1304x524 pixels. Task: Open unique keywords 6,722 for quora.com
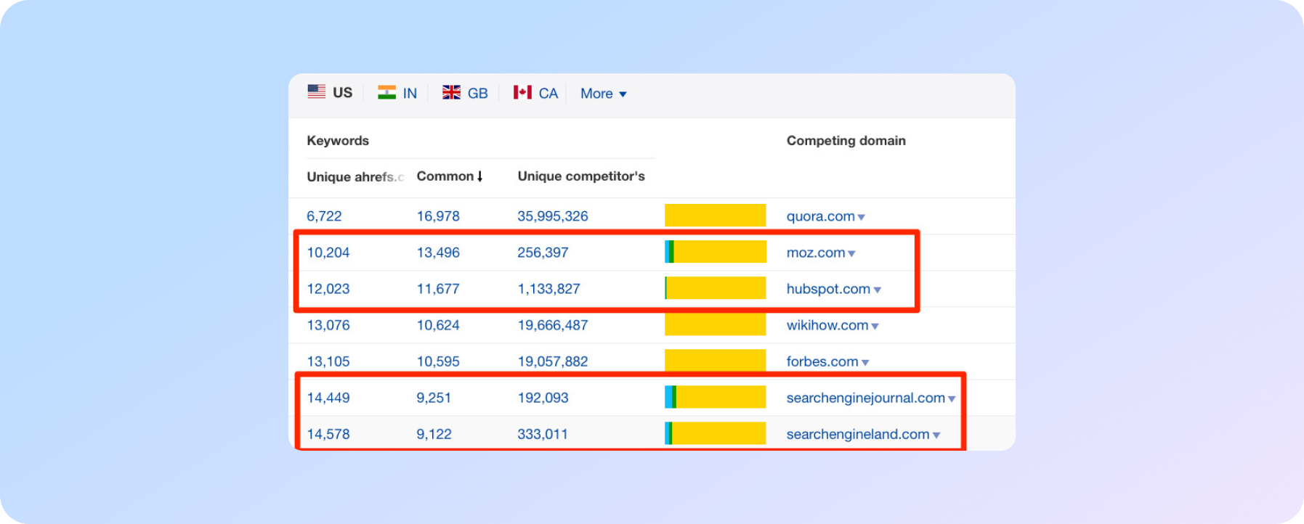click(x=324, y=216)
